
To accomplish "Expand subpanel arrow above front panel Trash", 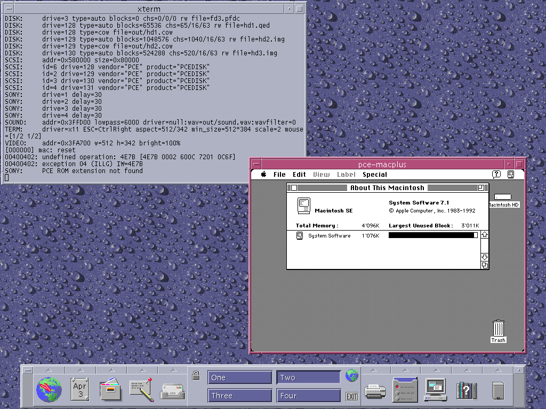I will 498,370.
